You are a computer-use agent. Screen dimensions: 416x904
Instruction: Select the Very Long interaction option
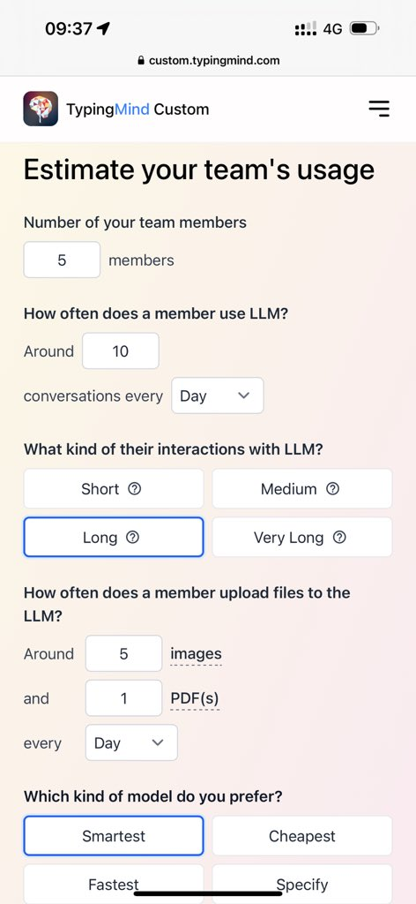[302, 538]
